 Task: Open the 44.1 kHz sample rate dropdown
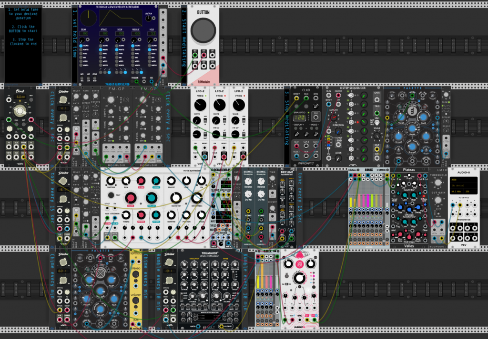pyautogui.click(x=457, y=191)
